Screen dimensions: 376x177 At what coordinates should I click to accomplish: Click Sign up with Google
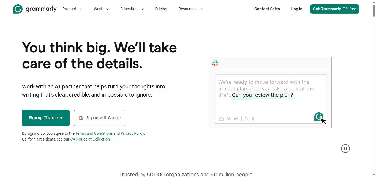[100, 118]
